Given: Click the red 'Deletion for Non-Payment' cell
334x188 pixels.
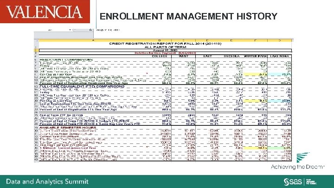Looking at the screenshot, I should point(165,53).
